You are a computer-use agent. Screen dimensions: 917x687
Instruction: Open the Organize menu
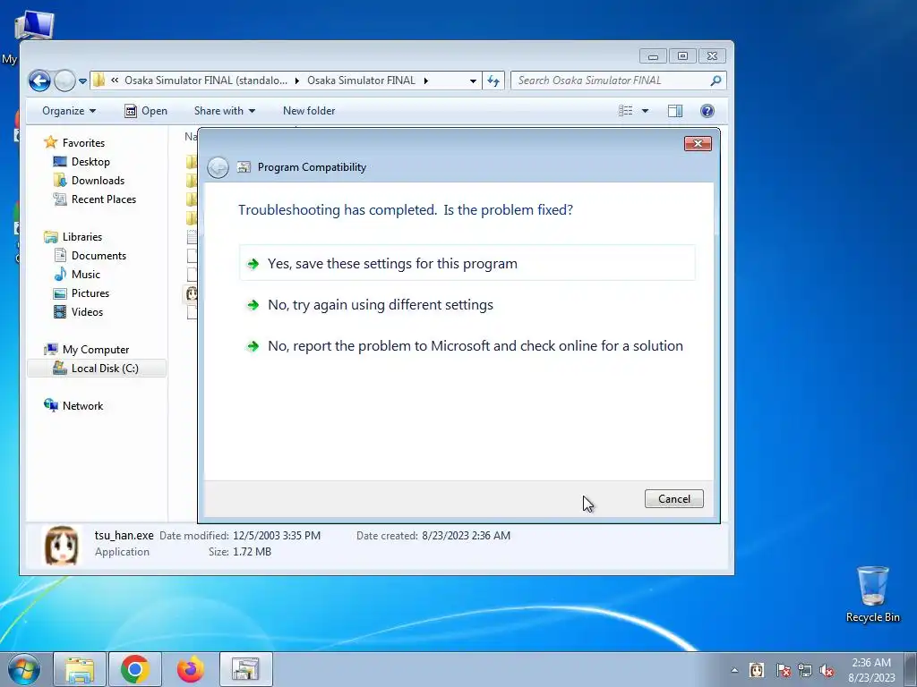point(69,111)
